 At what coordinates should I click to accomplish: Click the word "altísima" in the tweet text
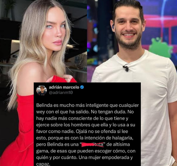pos(122,144)
